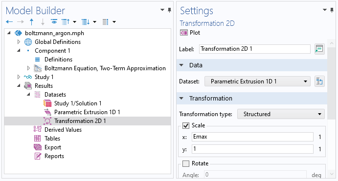Image resolution: width=338 pixels, height=181 pixels.
Task: Select the Derived Values tree row
Action: tap(63, 130)
